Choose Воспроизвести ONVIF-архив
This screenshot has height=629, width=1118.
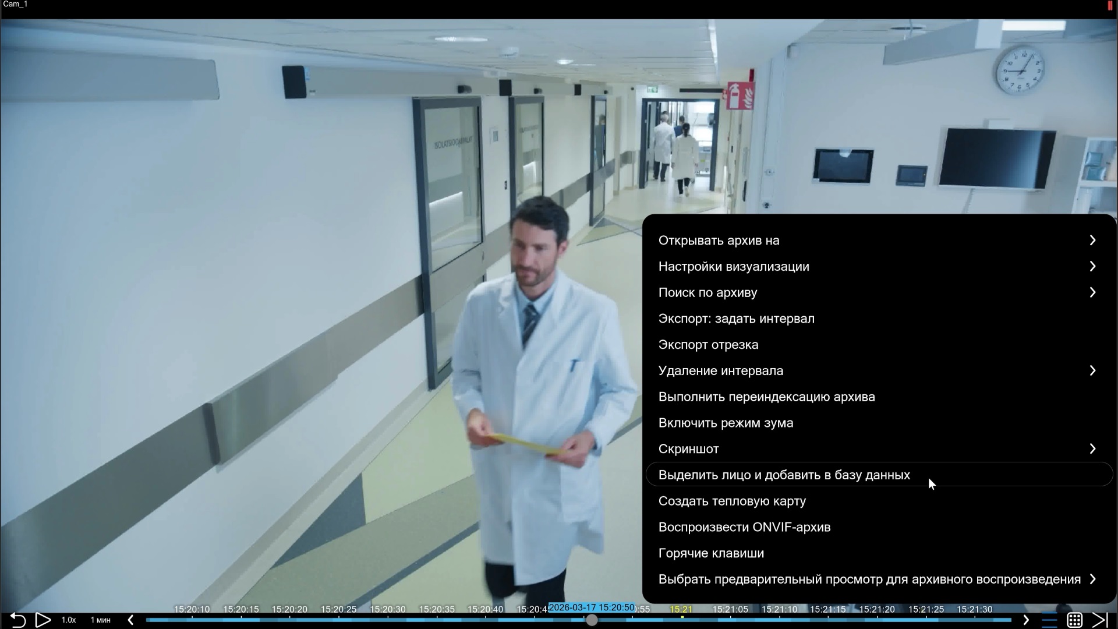[x=879, y=527]
